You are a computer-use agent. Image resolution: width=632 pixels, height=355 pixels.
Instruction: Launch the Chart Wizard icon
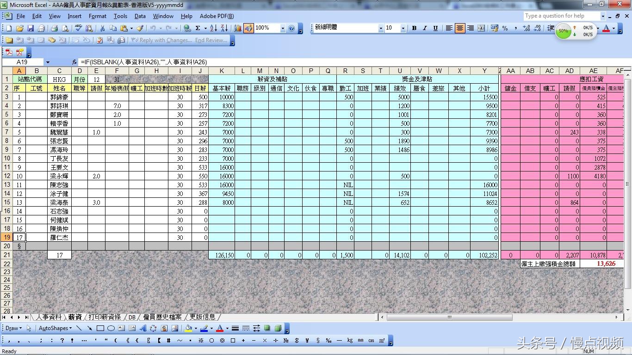point(238,28)
